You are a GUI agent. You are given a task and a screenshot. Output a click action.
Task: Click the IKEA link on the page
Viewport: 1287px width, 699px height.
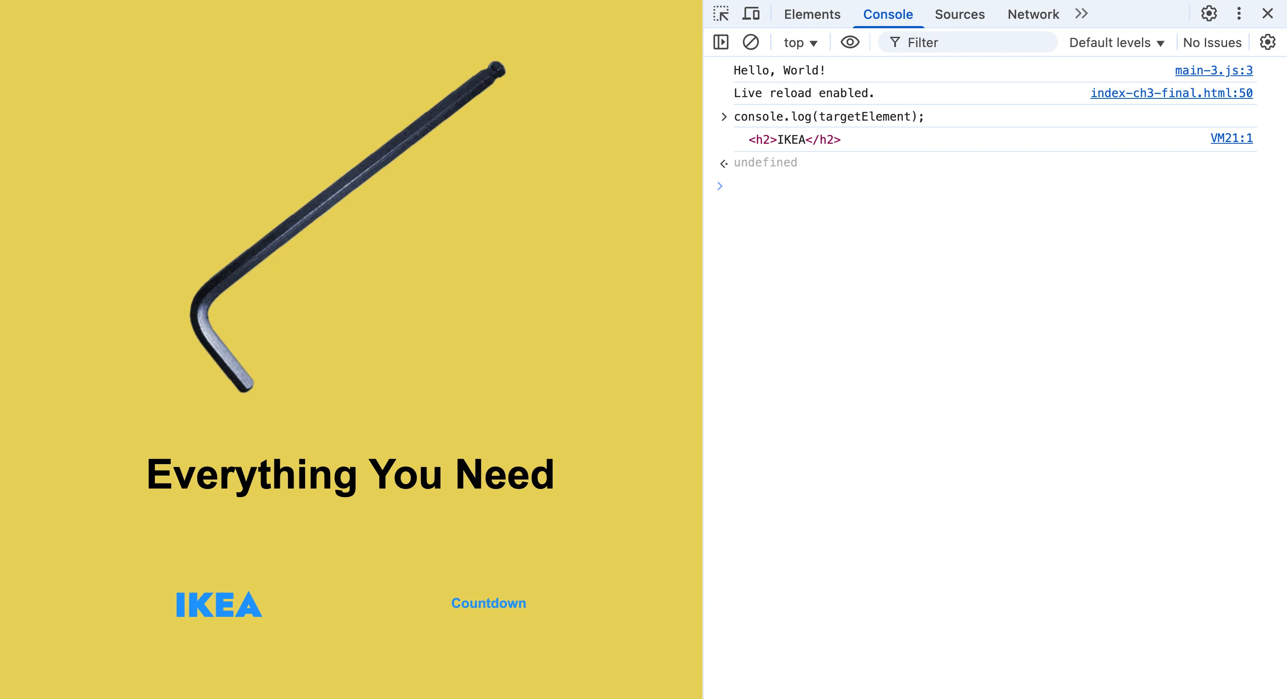pyautogui.click(x=218, y=605)
